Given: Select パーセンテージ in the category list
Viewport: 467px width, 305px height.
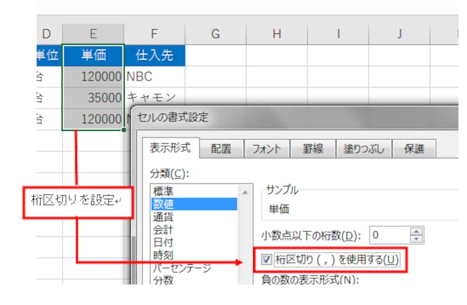Looking at the screenshot, I should [x=194, y=268].
